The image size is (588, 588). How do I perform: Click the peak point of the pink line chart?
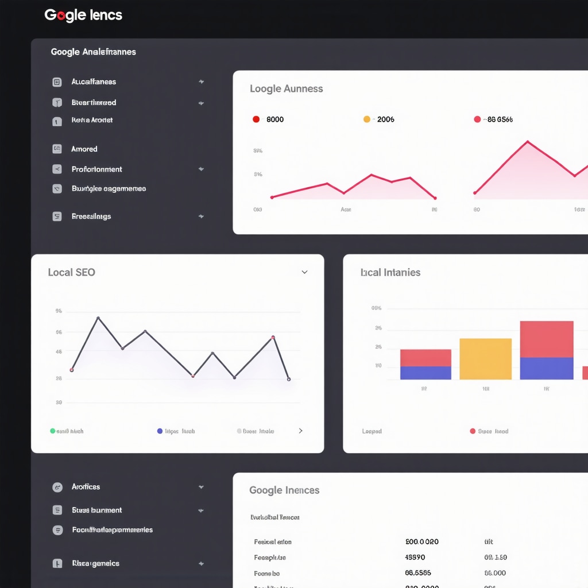coord(528,142)
